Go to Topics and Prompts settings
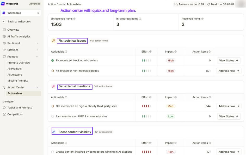The height and width of the screenshot is (155, 246). coord(20,108)
